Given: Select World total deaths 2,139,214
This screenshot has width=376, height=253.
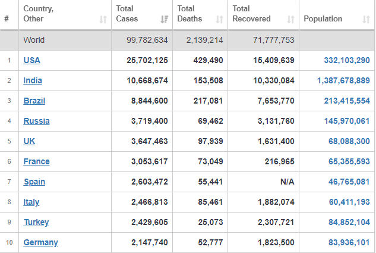Looking at the screenshot, I should [x=204, y=40].
